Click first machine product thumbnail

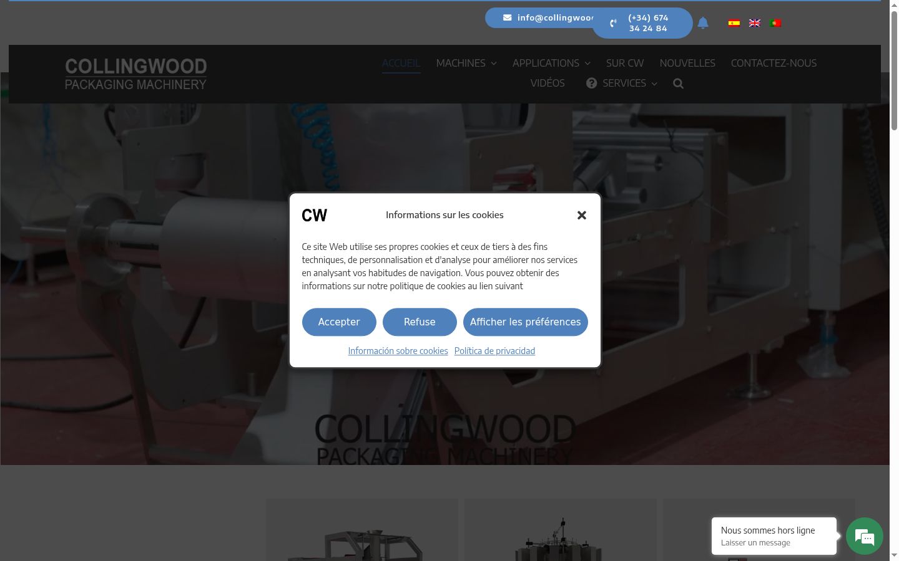362,530
